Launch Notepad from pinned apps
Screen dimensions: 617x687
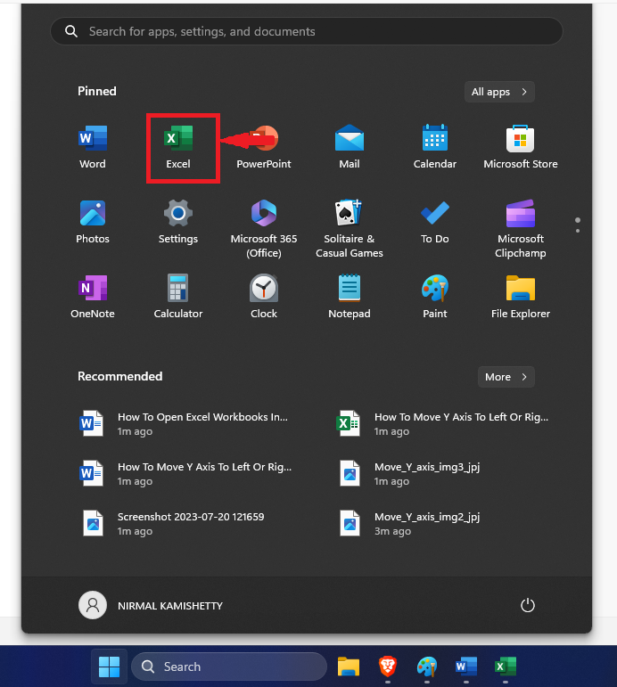[350, 297]
